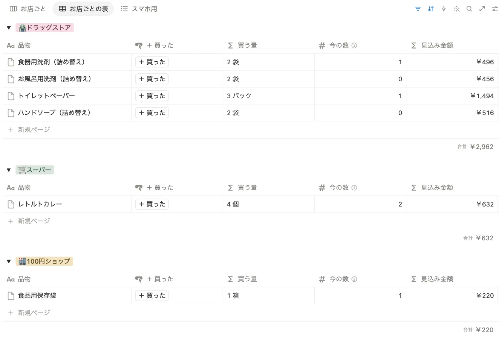
Task: Open page icon for ハンドソープ（詰め替え）
Action: click(x=11, y=113)
